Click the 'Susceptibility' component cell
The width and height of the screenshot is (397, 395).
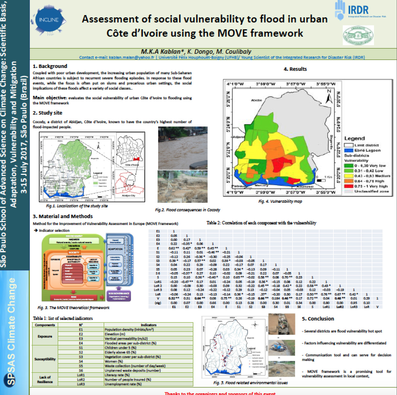point(45,359)
